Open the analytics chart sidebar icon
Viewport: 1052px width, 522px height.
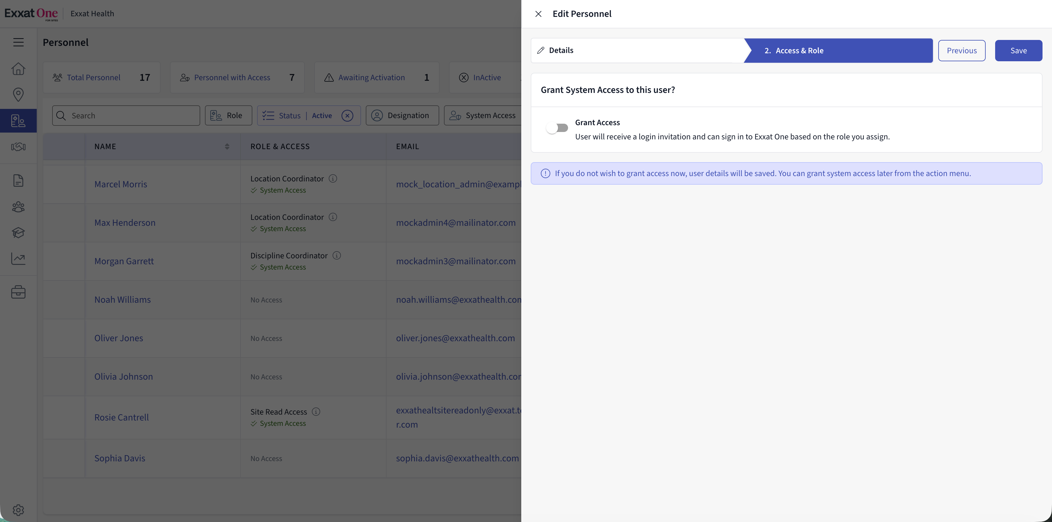coord(18,258)
